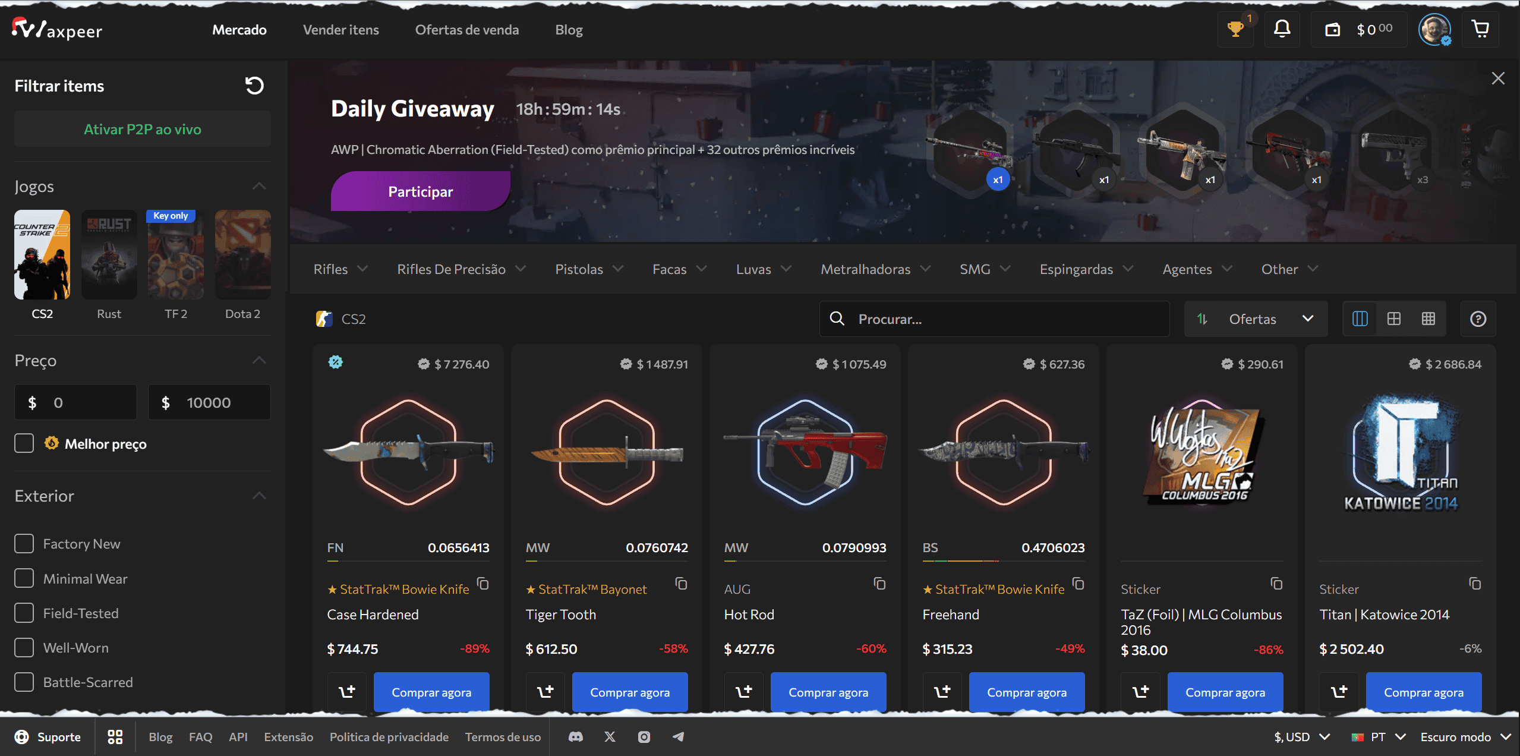The width and height of the screenshot is (1520, 756).
Task: Close the Daily Giveaway banner
Action: [x=1498, y=78]
